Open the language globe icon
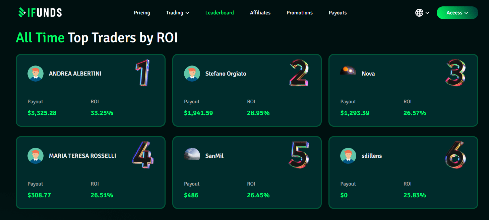The width and height of the screenshot is (489, 220). pyautogui.click(x=419, y=12)
